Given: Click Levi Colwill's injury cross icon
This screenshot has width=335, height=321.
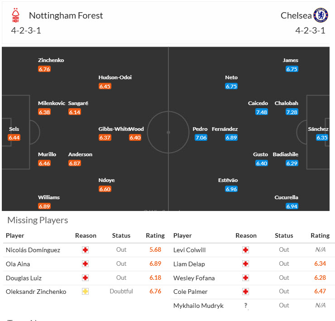Looking at the screenshot, I should click(245, 250).
